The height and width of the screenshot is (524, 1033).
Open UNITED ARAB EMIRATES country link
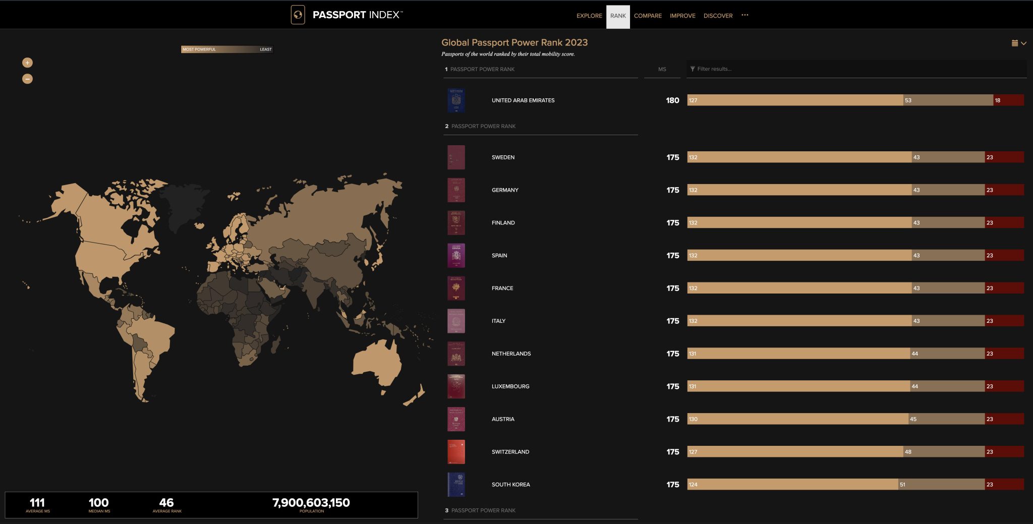point(523,100)
